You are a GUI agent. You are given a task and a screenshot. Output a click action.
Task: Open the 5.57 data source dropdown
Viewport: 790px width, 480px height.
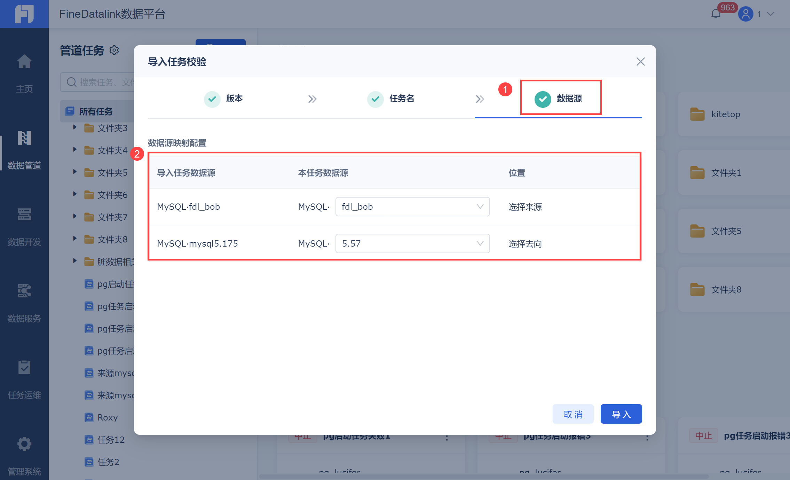pyautogui.click(x=412, y=243)
